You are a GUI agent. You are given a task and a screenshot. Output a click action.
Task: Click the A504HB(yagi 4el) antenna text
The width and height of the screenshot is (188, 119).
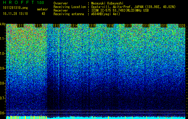click(x=106, y=14)
